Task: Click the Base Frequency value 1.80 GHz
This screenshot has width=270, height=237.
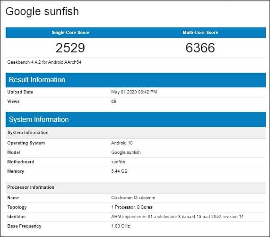Action: pyautogui.click(x=121, y=226)
